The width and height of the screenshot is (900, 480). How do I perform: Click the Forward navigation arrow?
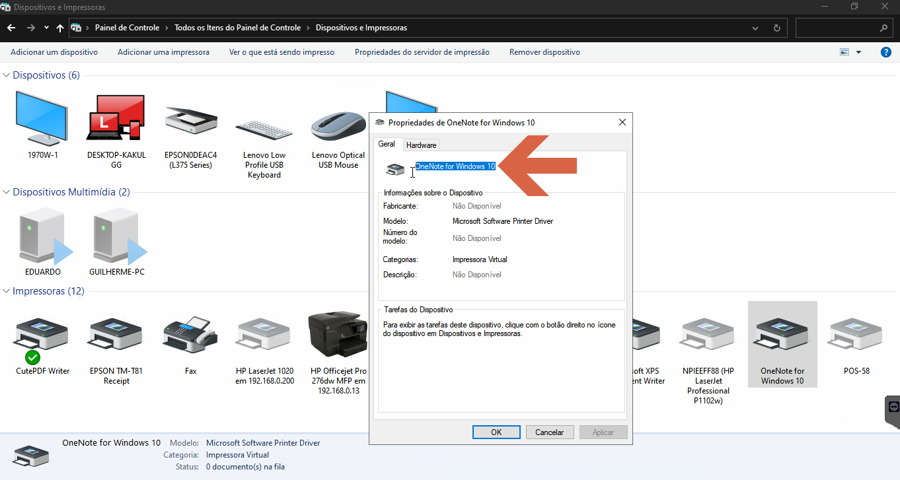coord(30,28)
